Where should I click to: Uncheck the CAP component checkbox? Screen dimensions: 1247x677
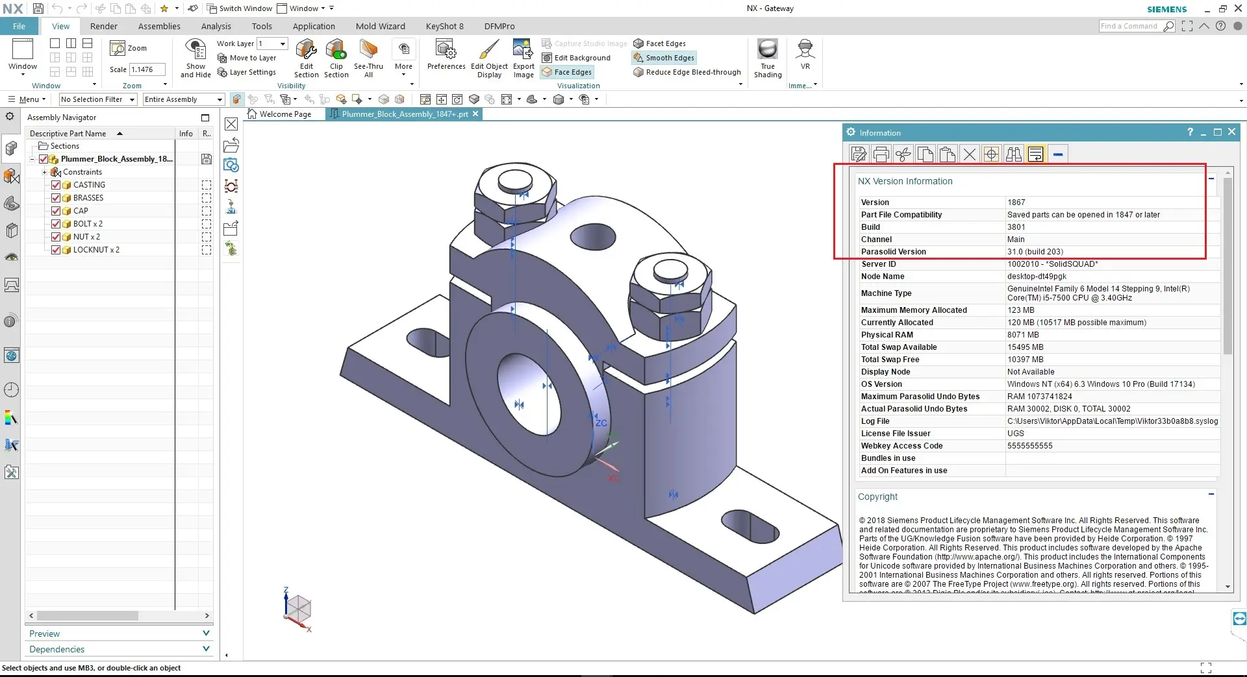pyautogui.click(x=56, y=211)
